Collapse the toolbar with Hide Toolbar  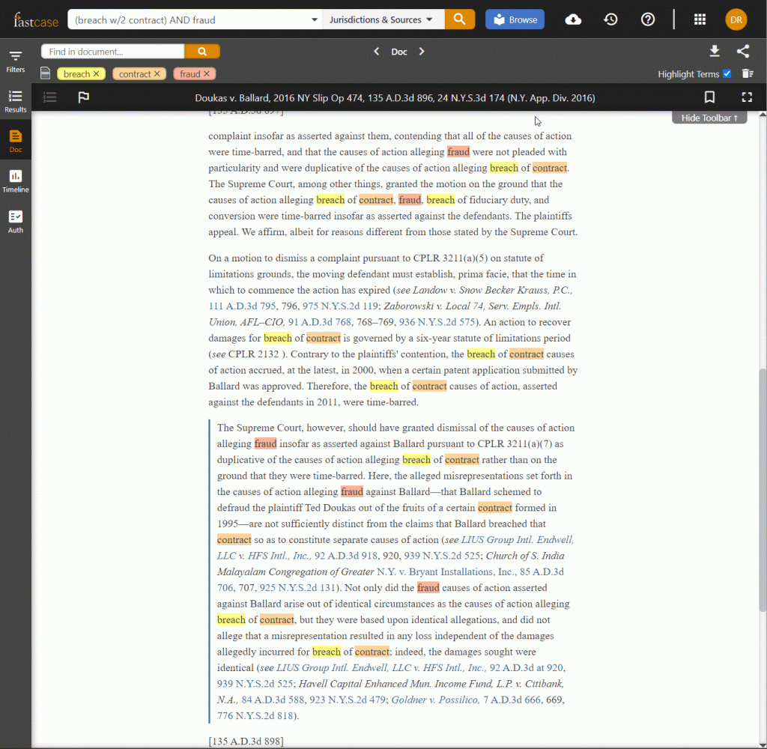pos(709,118)
